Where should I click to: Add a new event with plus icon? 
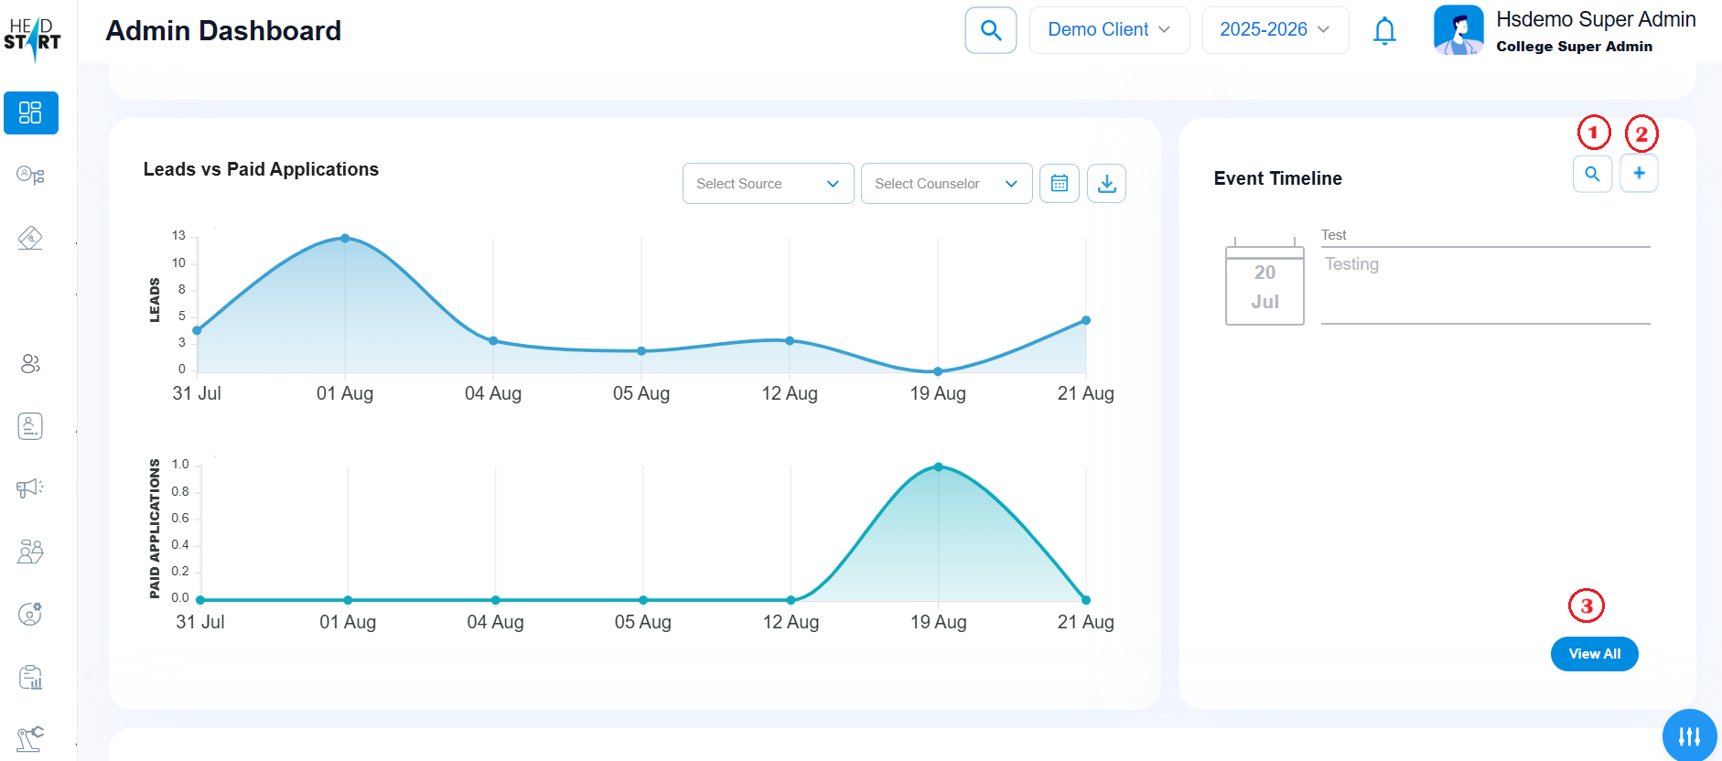click(1639, 173)
